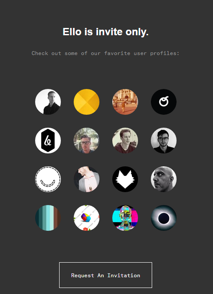
Task: Open the teal and brown striped avatar
Action: pos(48,218)
